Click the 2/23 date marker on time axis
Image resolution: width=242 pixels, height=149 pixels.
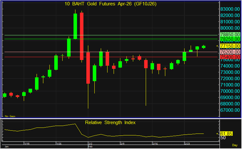[x=188, y=143]
